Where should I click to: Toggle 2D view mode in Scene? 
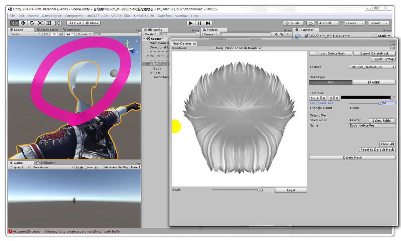(x=46, y=34)
